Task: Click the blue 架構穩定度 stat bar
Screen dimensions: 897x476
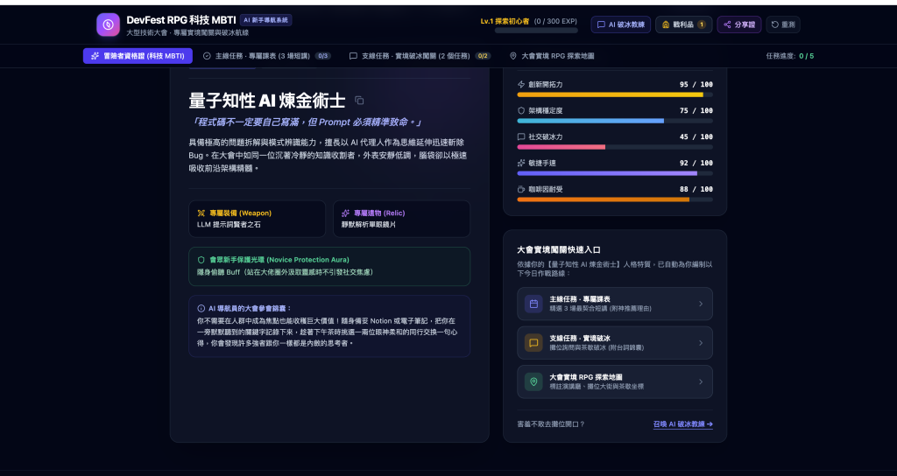Action: coord(615,121)
